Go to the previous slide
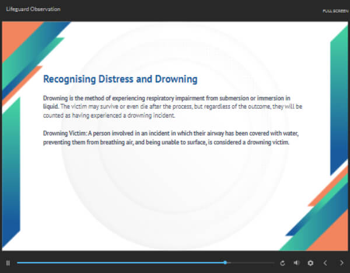The width and height of the screenshot is (350, 273). click(x=325, y=263)
